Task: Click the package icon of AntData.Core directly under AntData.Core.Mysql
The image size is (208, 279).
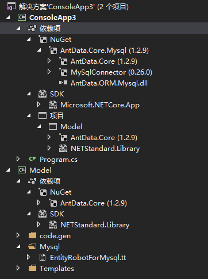Action: 63,61
